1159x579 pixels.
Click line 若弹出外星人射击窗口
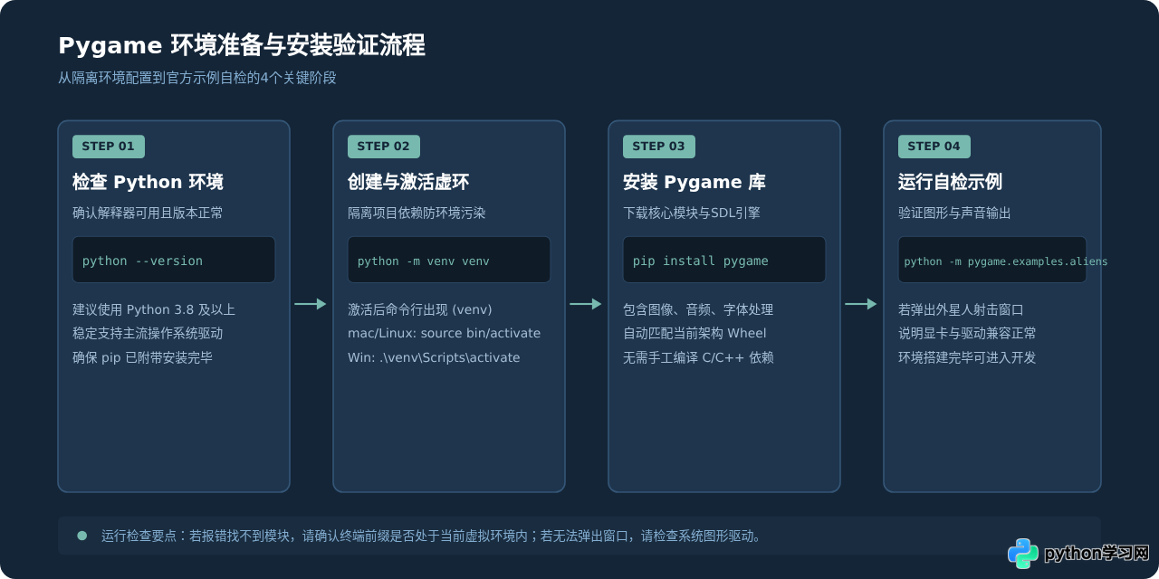(961, 309)
